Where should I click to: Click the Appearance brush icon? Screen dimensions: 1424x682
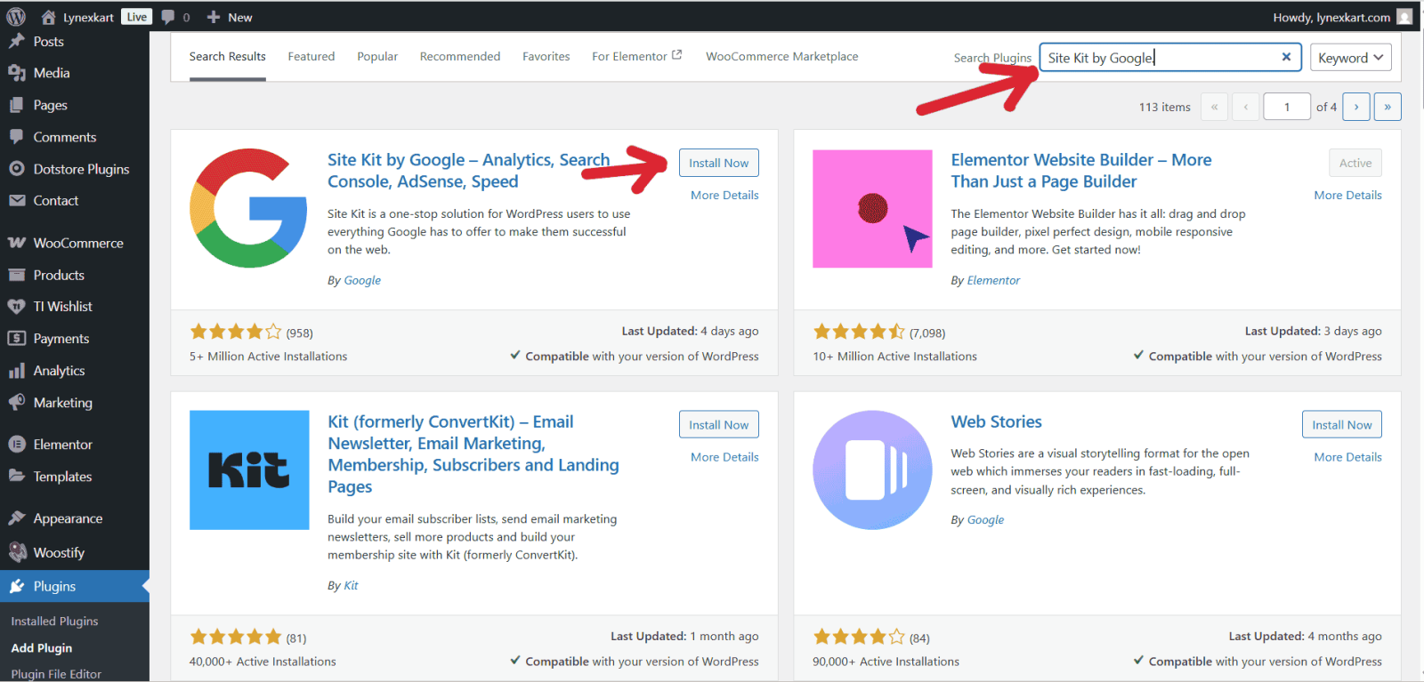(x=16, y=518)
